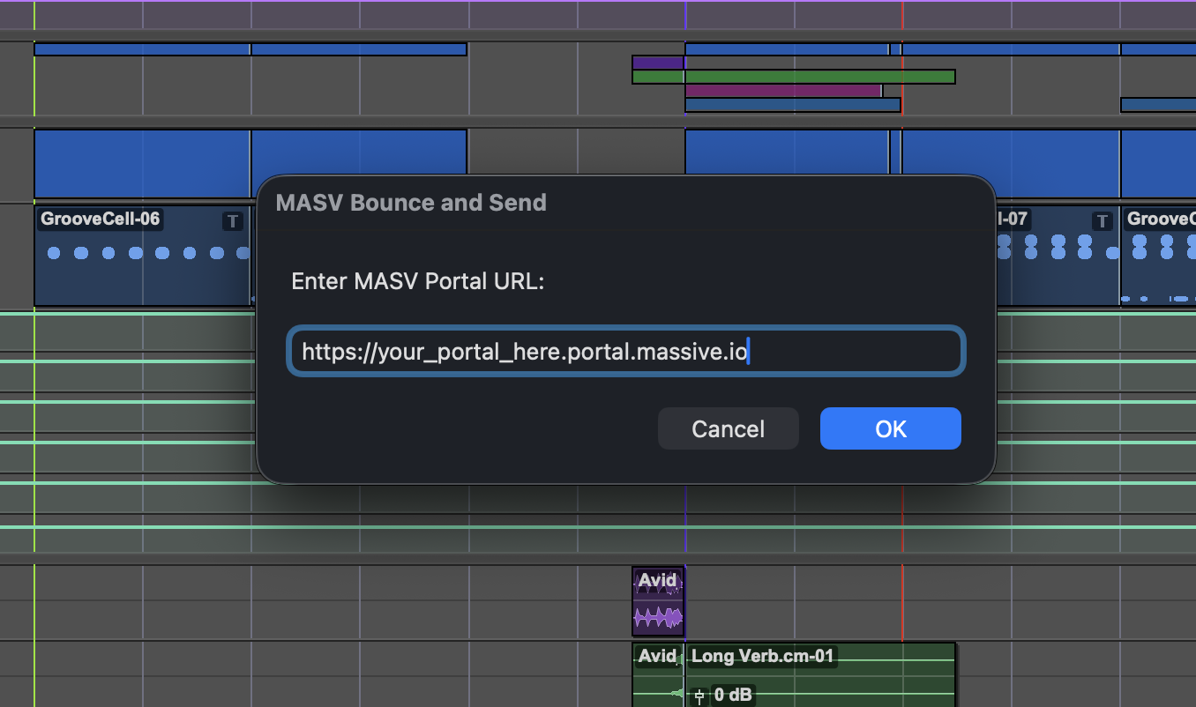Click inside the MASV Portal URL input
This screenshot has height=707, width=1196.
626,351
